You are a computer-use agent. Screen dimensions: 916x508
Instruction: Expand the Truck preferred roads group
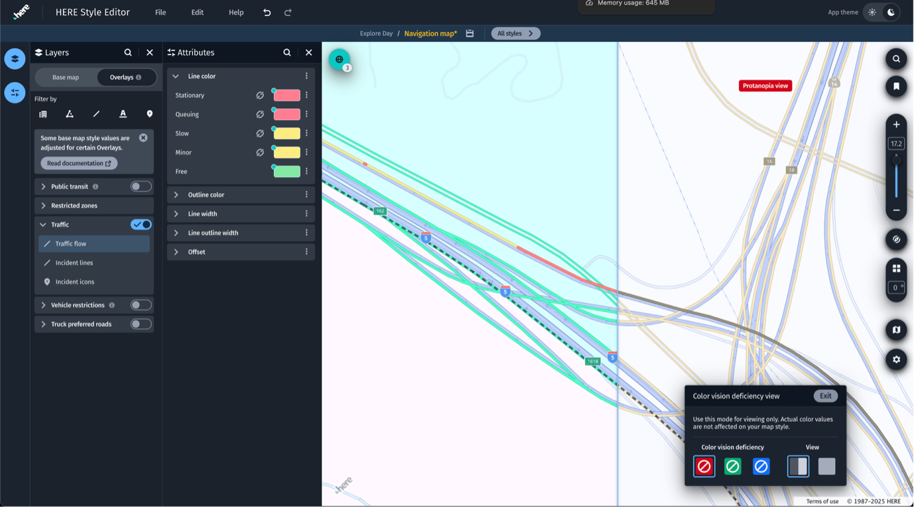44,325
